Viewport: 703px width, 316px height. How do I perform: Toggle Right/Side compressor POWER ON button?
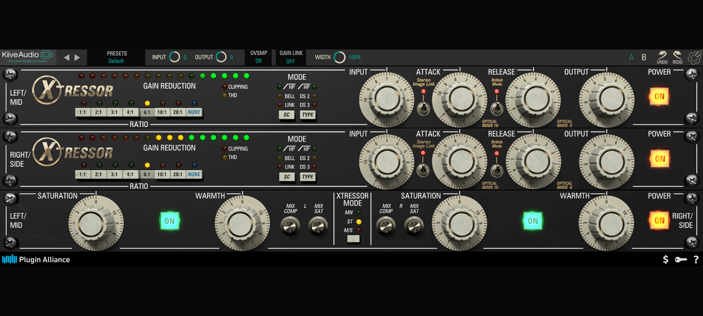point(660,159)
